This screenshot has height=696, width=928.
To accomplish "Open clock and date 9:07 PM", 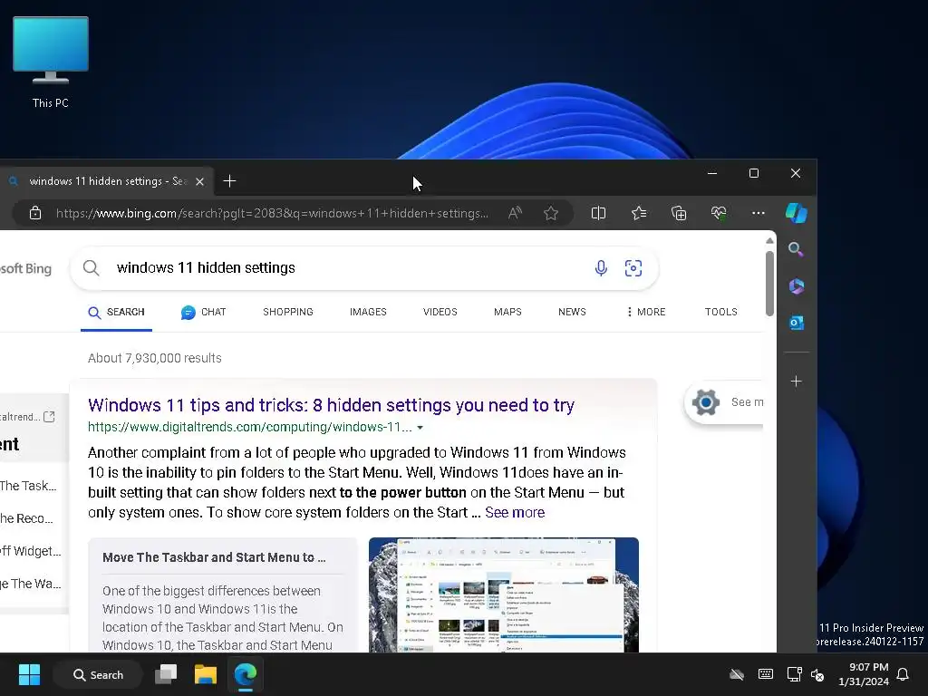I will point(864,674).
